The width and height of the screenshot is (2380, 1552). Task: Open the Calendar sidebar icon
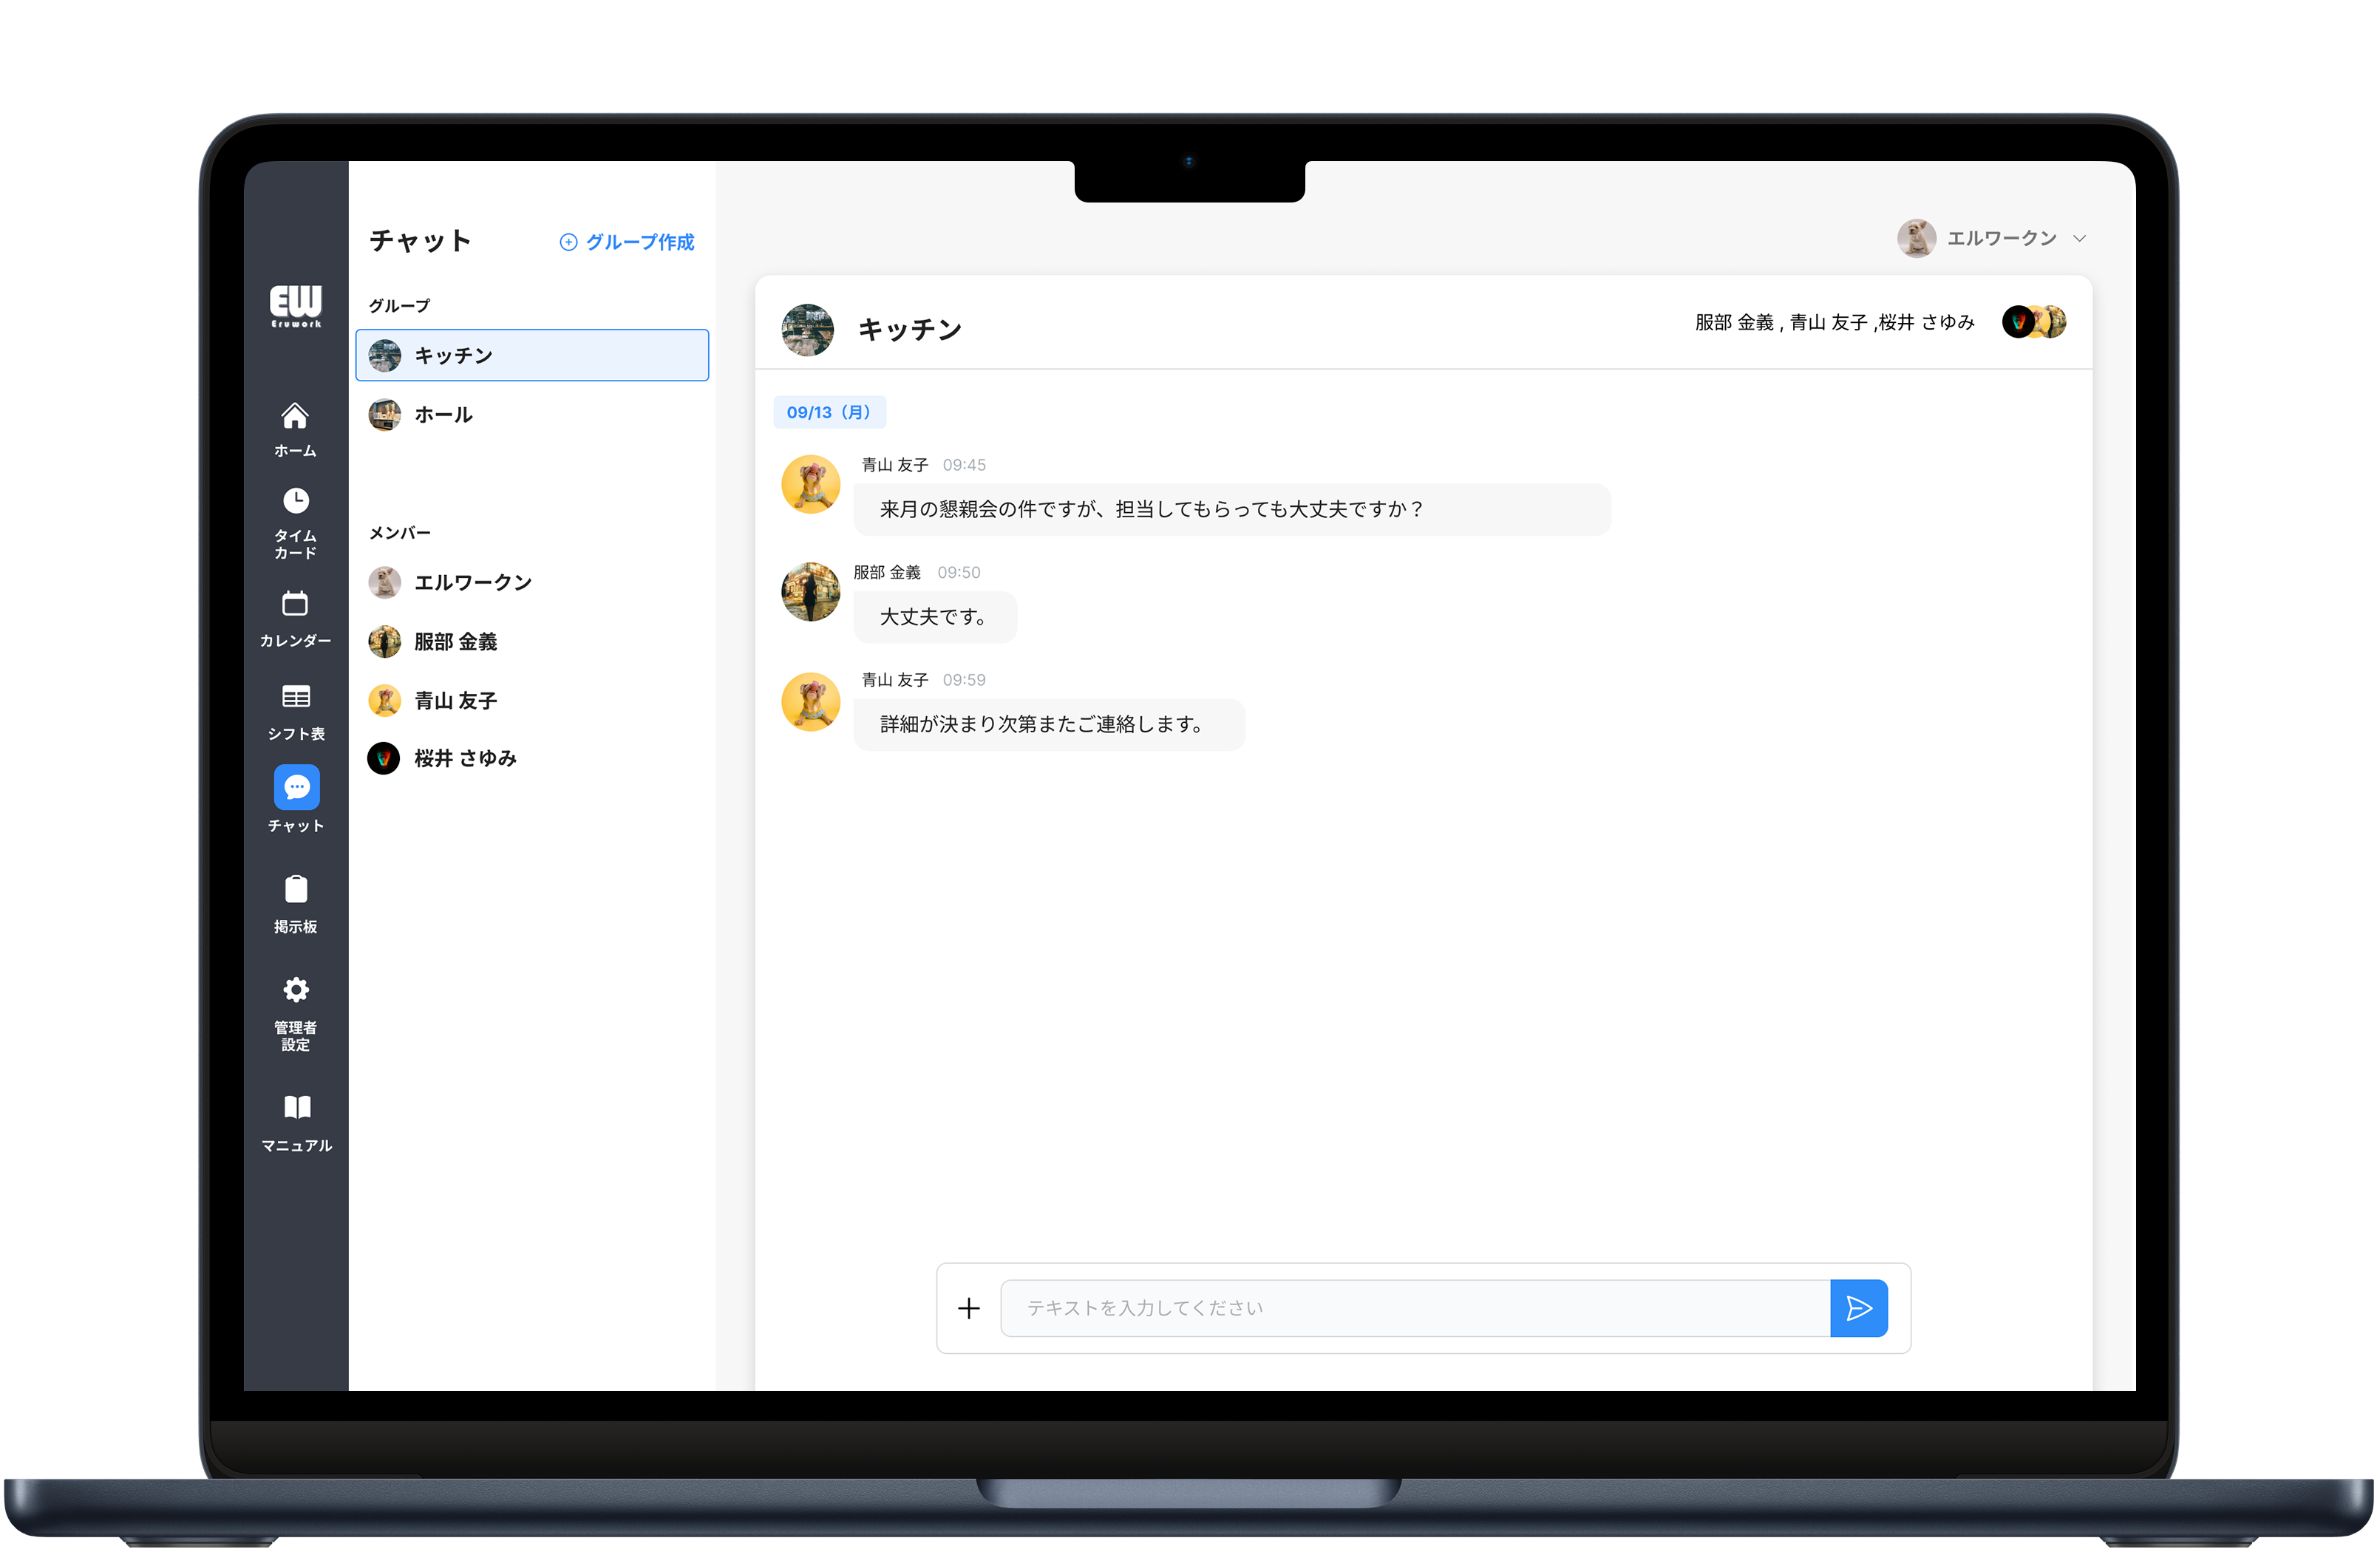[x=295, y=604]
